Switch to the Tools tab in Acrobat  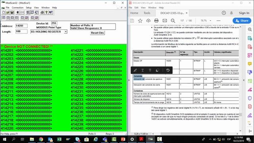click(147, 13)
